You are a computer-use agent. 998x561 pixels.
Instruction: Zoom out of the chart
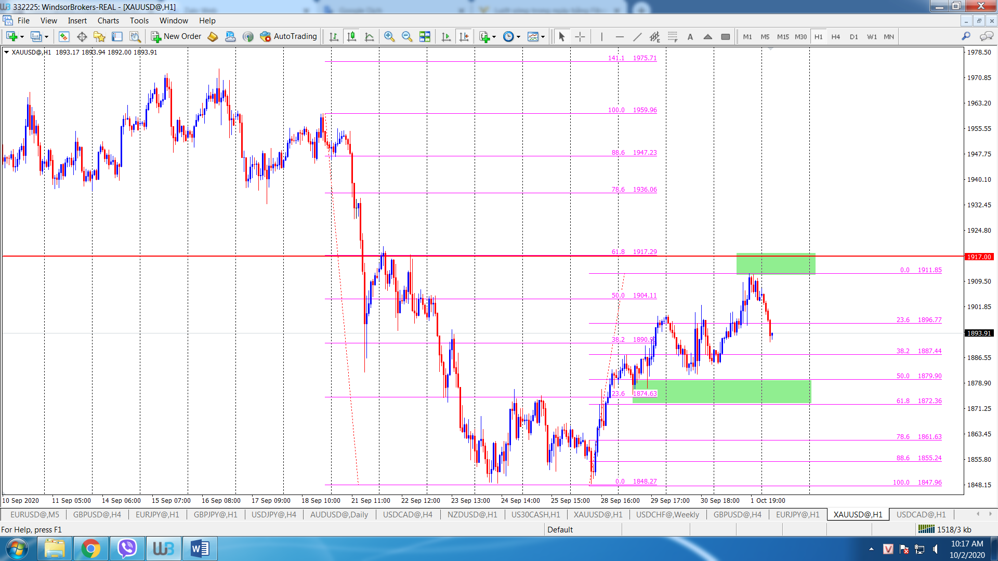pyautogui.click(x=406, y=36)
